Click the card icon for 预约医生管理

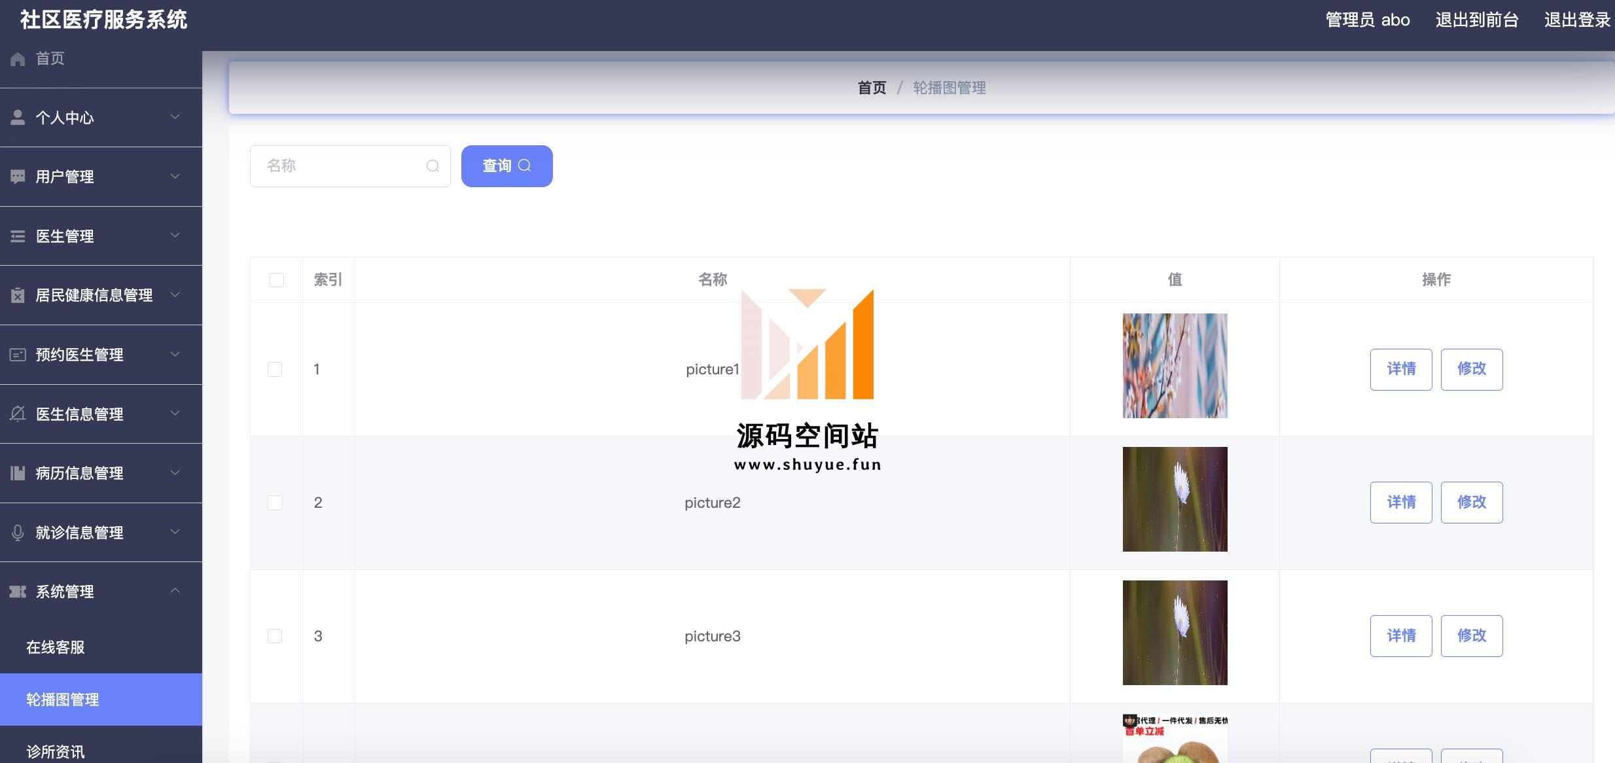point(18,355)
